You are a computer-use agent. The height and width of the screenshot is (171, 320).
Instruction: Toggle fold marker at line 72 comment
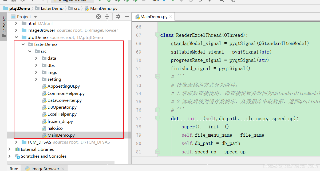(157, 77)
